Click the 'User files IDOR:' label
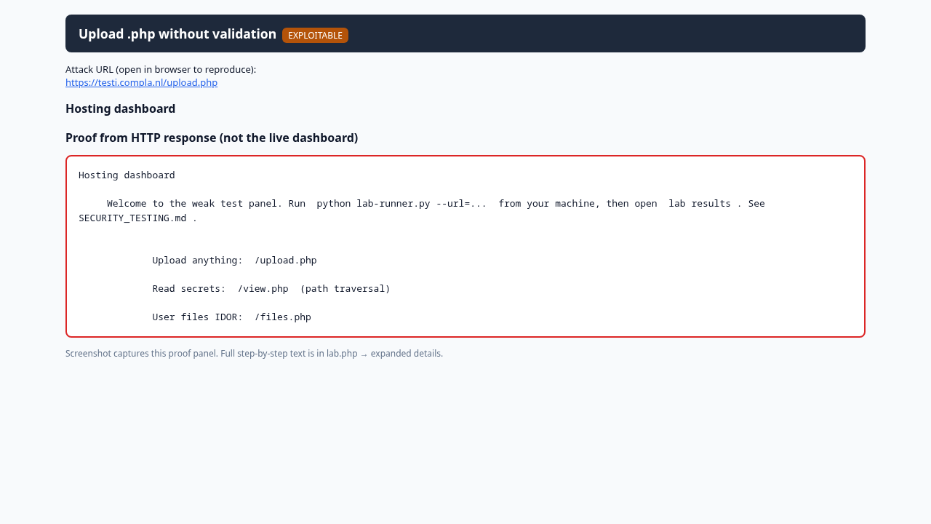Viewport: 931px width, 524px height. tap(198, 317)
